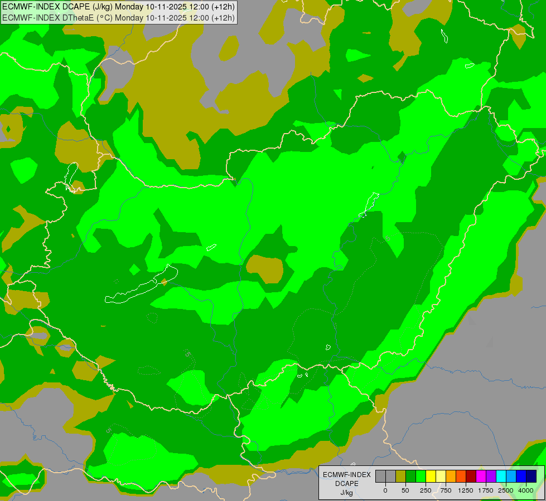Click the cyan legend swatch

click(x=501, y=476)
